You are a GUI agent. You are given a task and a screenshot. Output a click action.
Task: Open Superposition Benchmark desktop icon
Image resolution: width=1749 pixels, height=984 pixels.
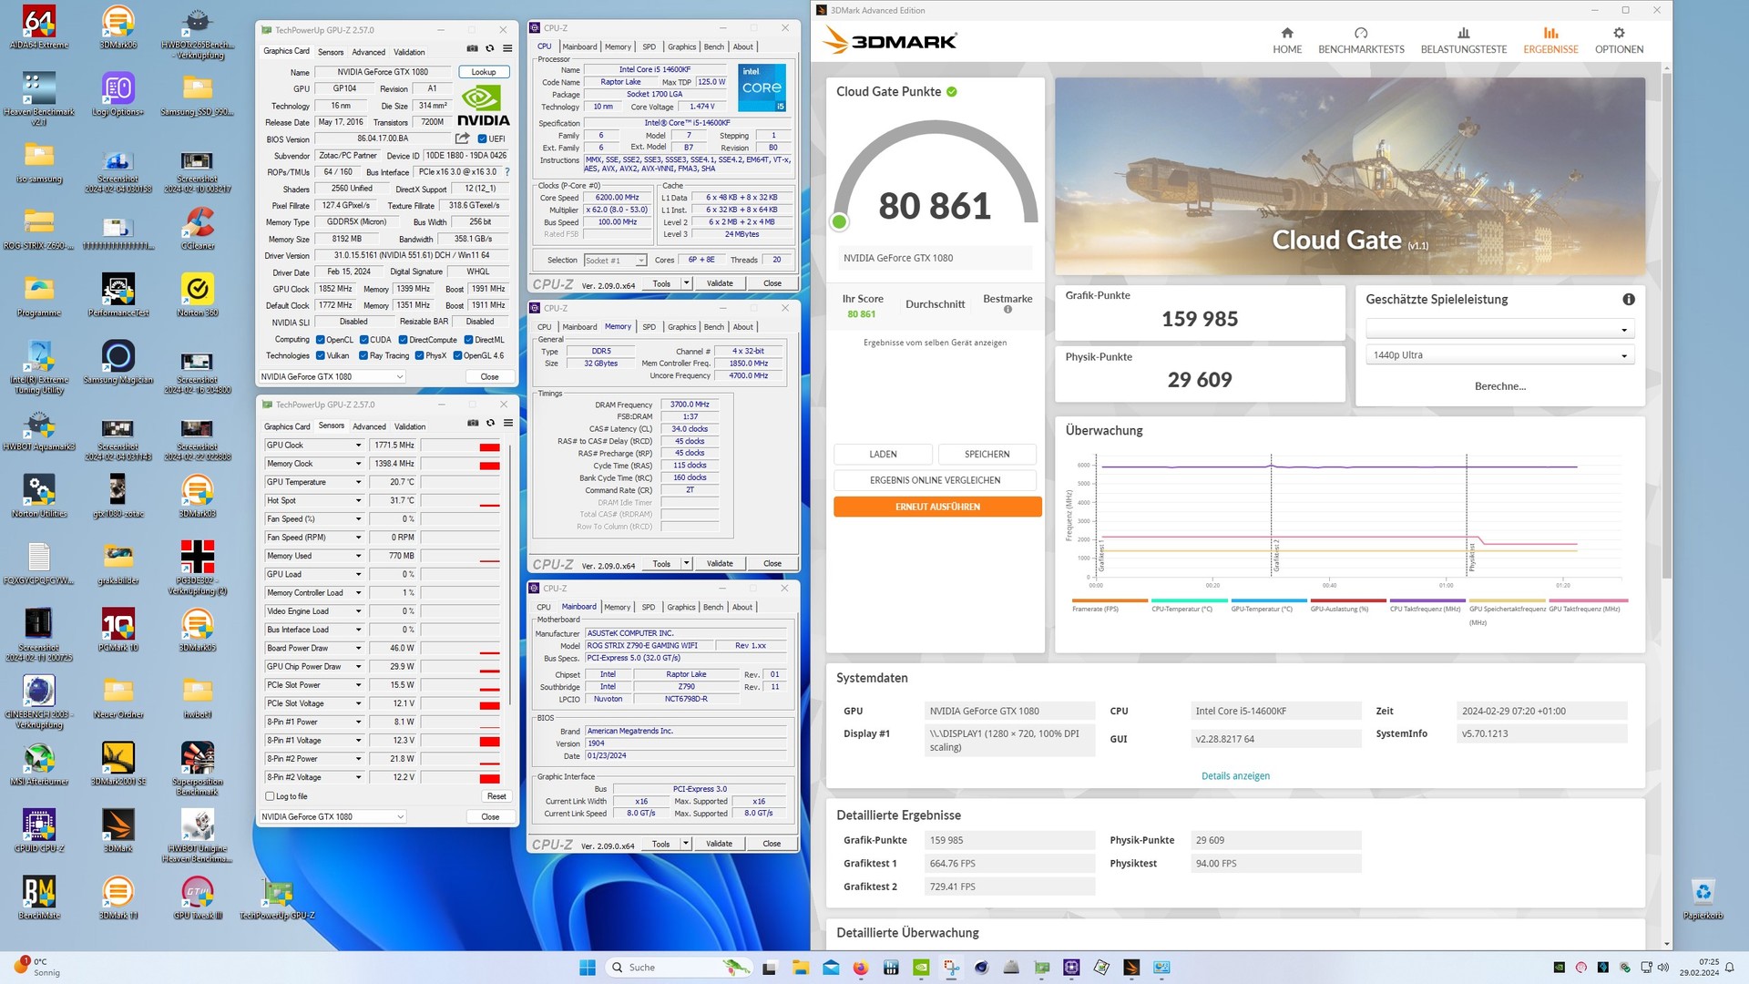(198, 768)
